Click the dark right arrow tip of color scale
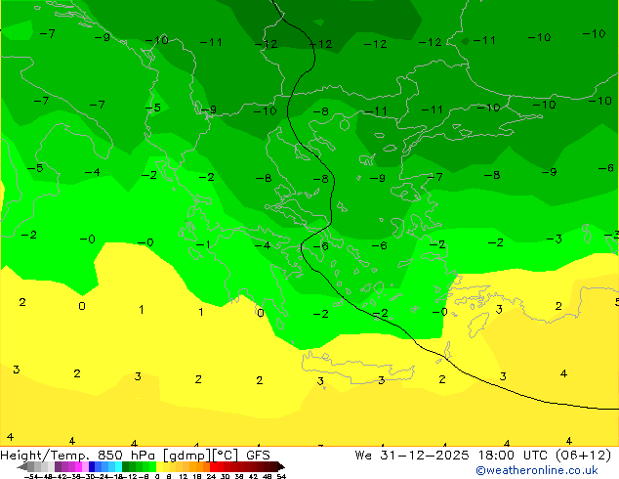This screenshot has height=479, width=619. [281, 466]
